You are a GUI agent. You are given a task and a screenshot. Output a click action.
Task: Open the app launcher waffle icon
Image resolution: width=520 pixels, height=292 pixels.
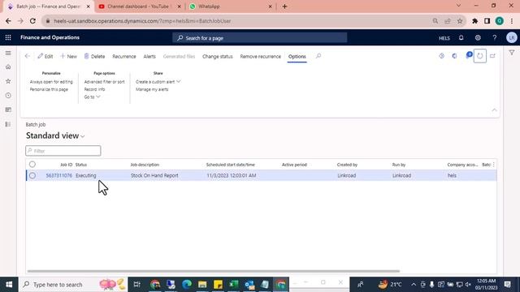coord(8,38)
